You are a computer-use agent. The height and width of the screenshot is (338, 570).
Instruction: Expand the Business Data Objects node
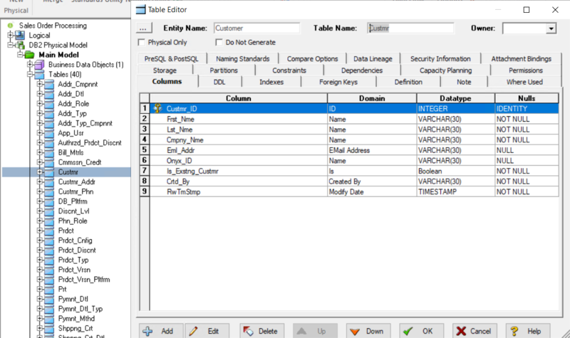(x=30, y=65)
